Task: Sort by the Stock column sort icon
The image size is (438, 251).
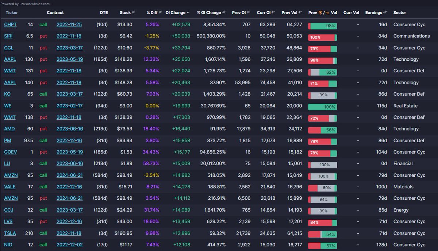Action: (134, 12)
